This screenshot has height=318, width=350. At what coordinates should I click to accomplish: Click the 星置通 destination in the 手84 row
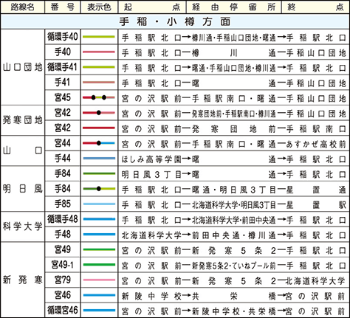click(317, 190)
